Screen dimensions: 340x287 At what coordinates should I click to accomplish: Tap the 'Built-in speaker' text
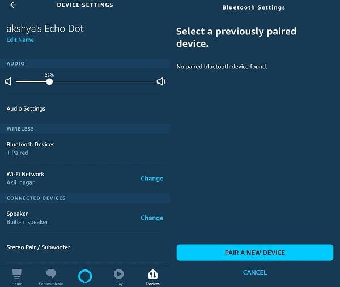coord(27,222)
